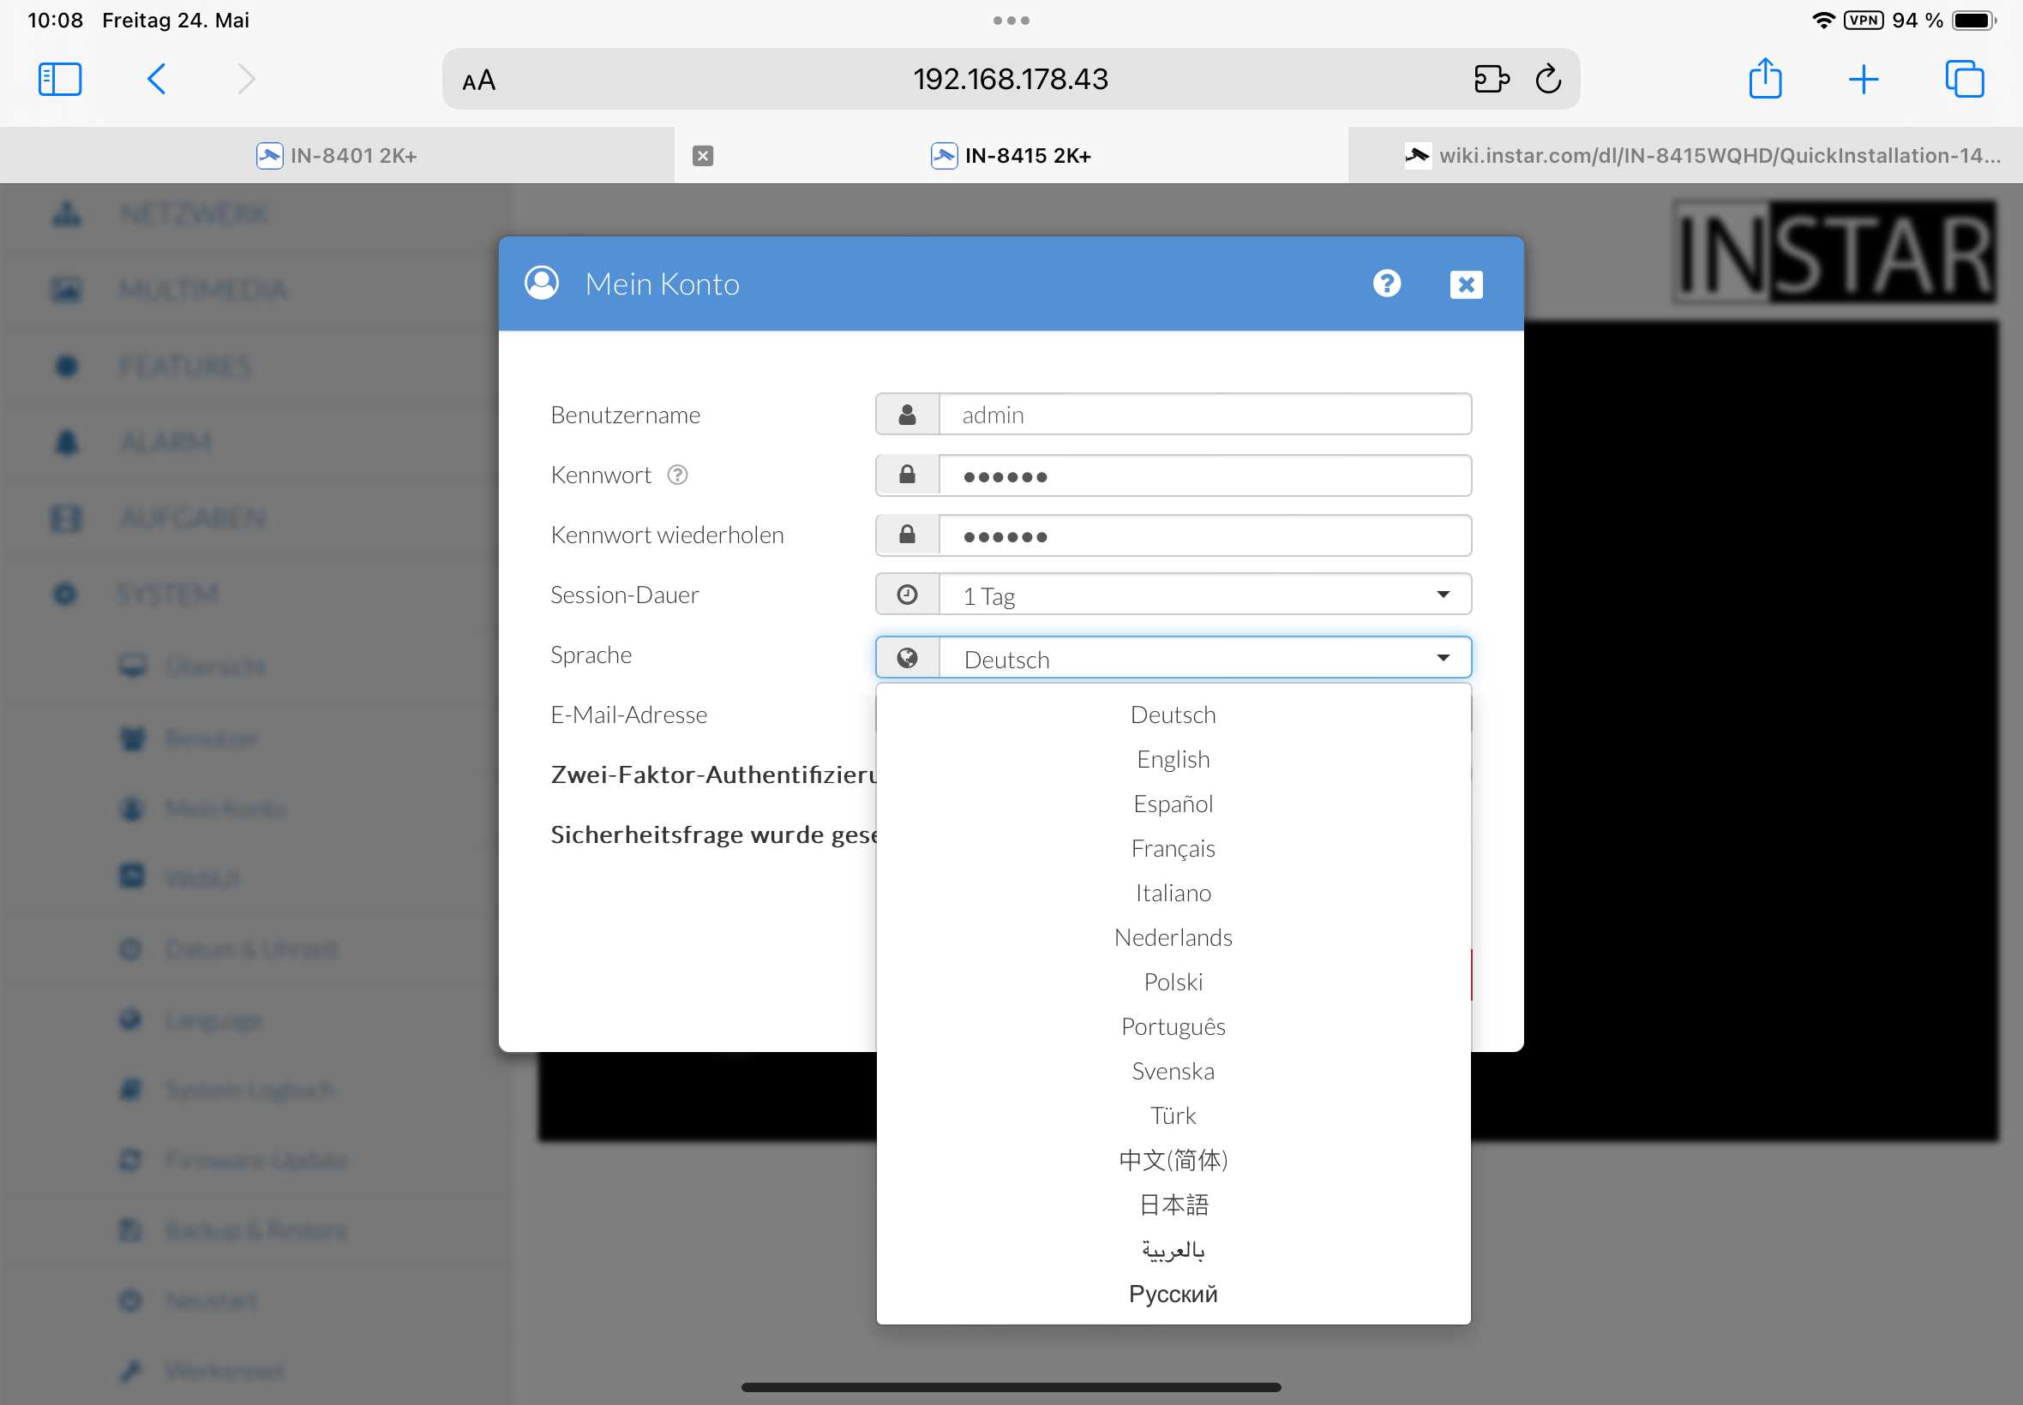Click the Kennwort help hint icon
Viewport: 2023px width, 1405px height.
[676, 475]
